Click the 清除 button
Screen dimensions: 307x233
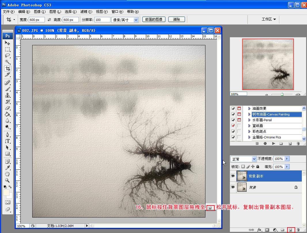pos(176,19)
